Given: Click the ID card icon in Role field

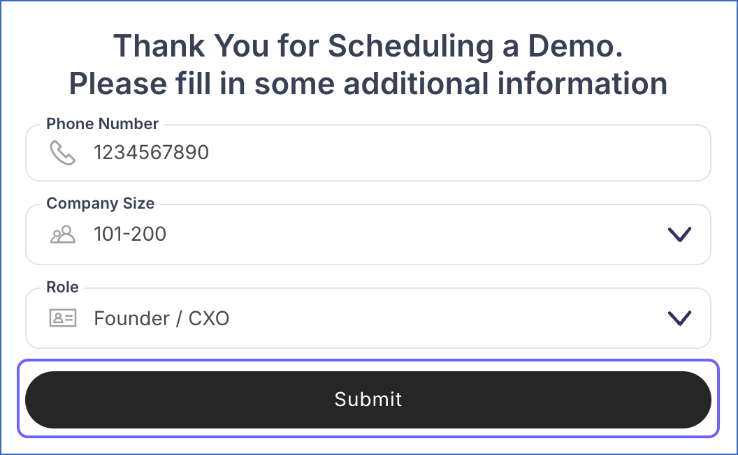Looking at the screenshot, I should (x=63, y=319).
